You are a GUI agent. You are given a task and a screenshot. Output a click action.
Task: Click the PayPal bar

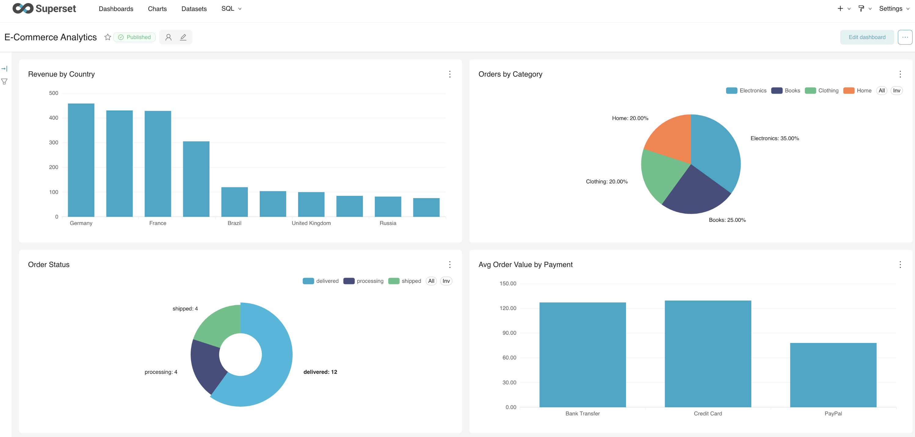click(x=833, y=375)
